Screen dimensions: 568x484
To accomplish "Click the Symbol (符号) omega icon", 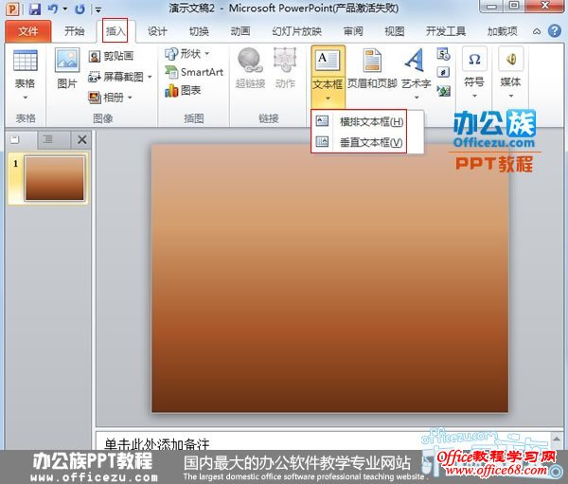I will [x=474, y=59].
